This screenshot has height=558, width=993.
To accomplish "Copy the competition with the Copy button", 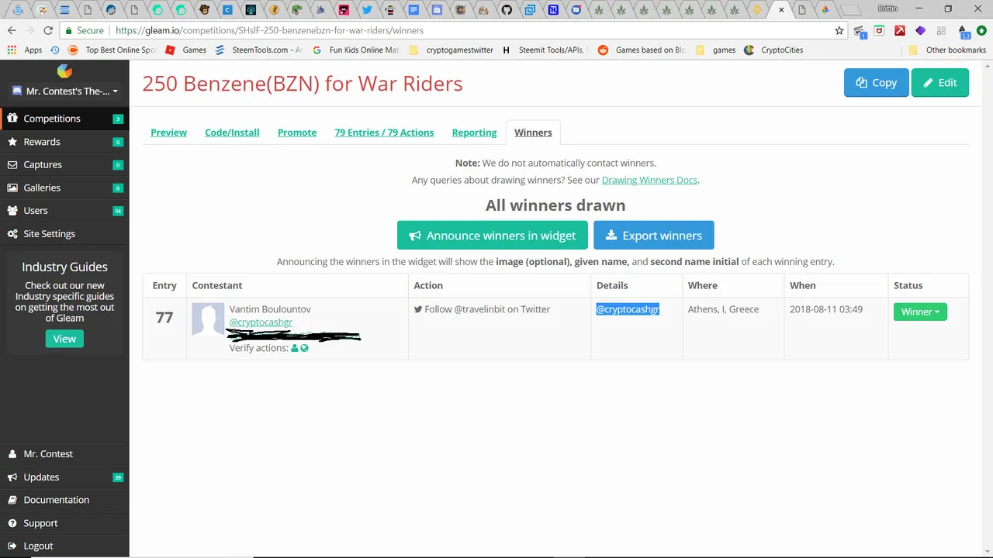I will (876, 83).
